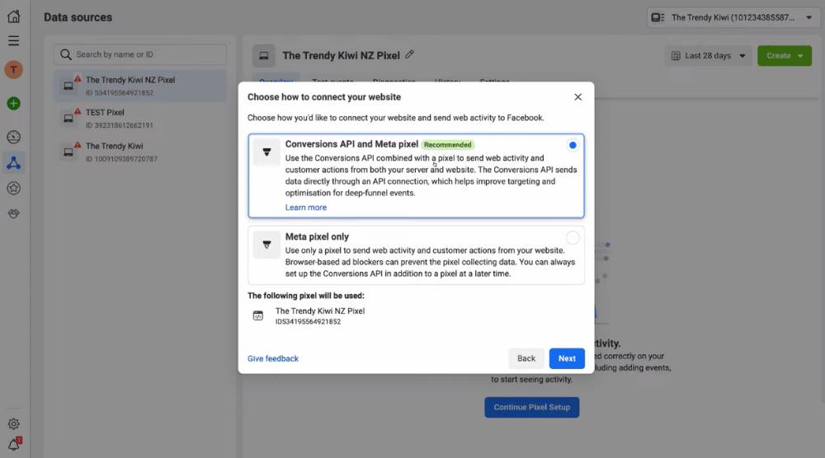The height and width of the screenshot is (458, 825).
Task: Select The Trendy Kiwi NZ Pixel in list
Action: click(x=140, y=86)
